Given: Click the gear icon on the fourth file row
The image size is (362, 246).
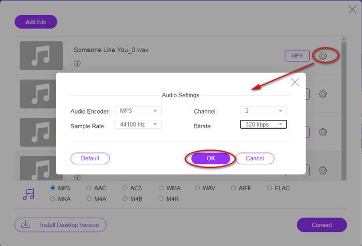Looking at the screenshot, I should pos(323,170).
